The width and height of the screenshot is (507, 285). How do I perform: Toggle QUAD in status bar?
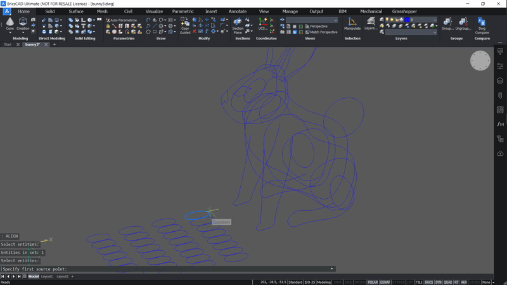click(448, 282)
